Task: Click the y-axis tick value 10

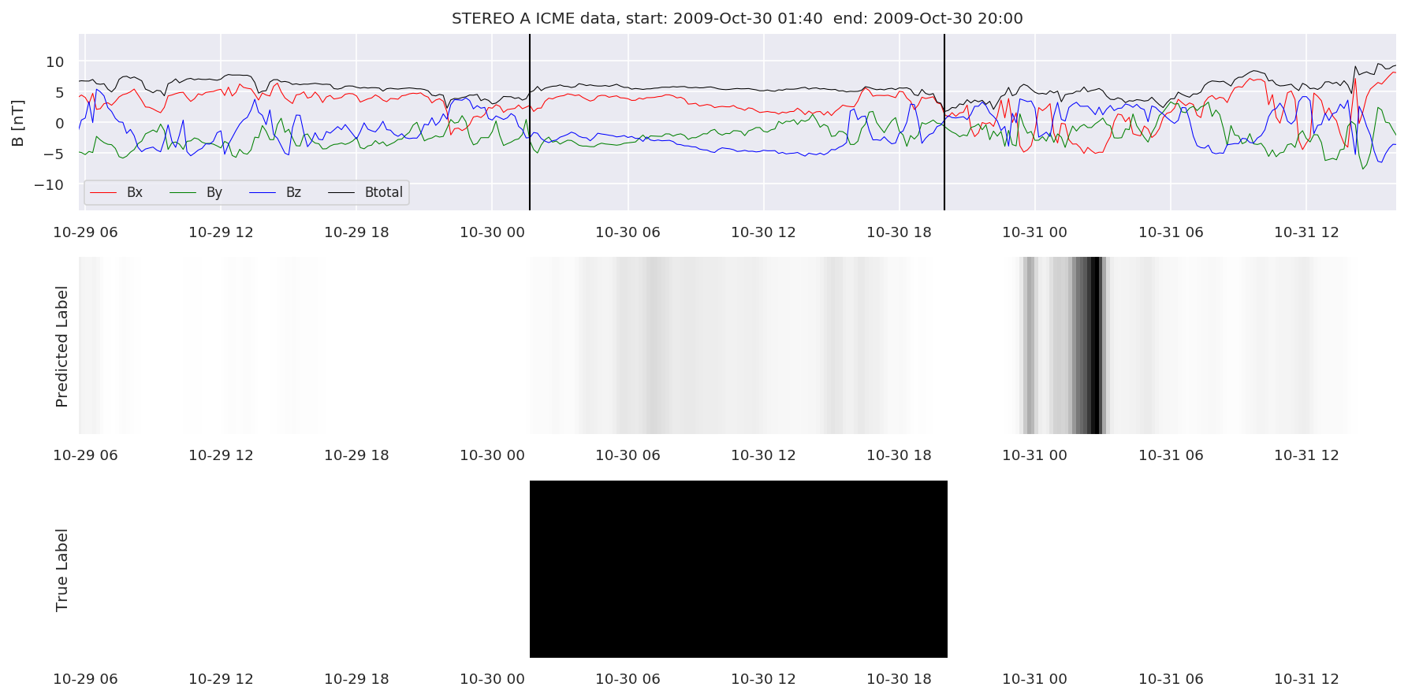Action: (55, 61)
